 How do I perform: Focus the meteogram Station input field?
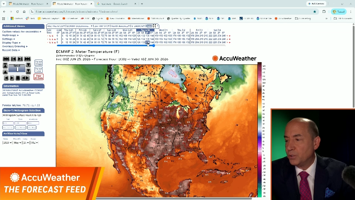[x=33, y=123]
